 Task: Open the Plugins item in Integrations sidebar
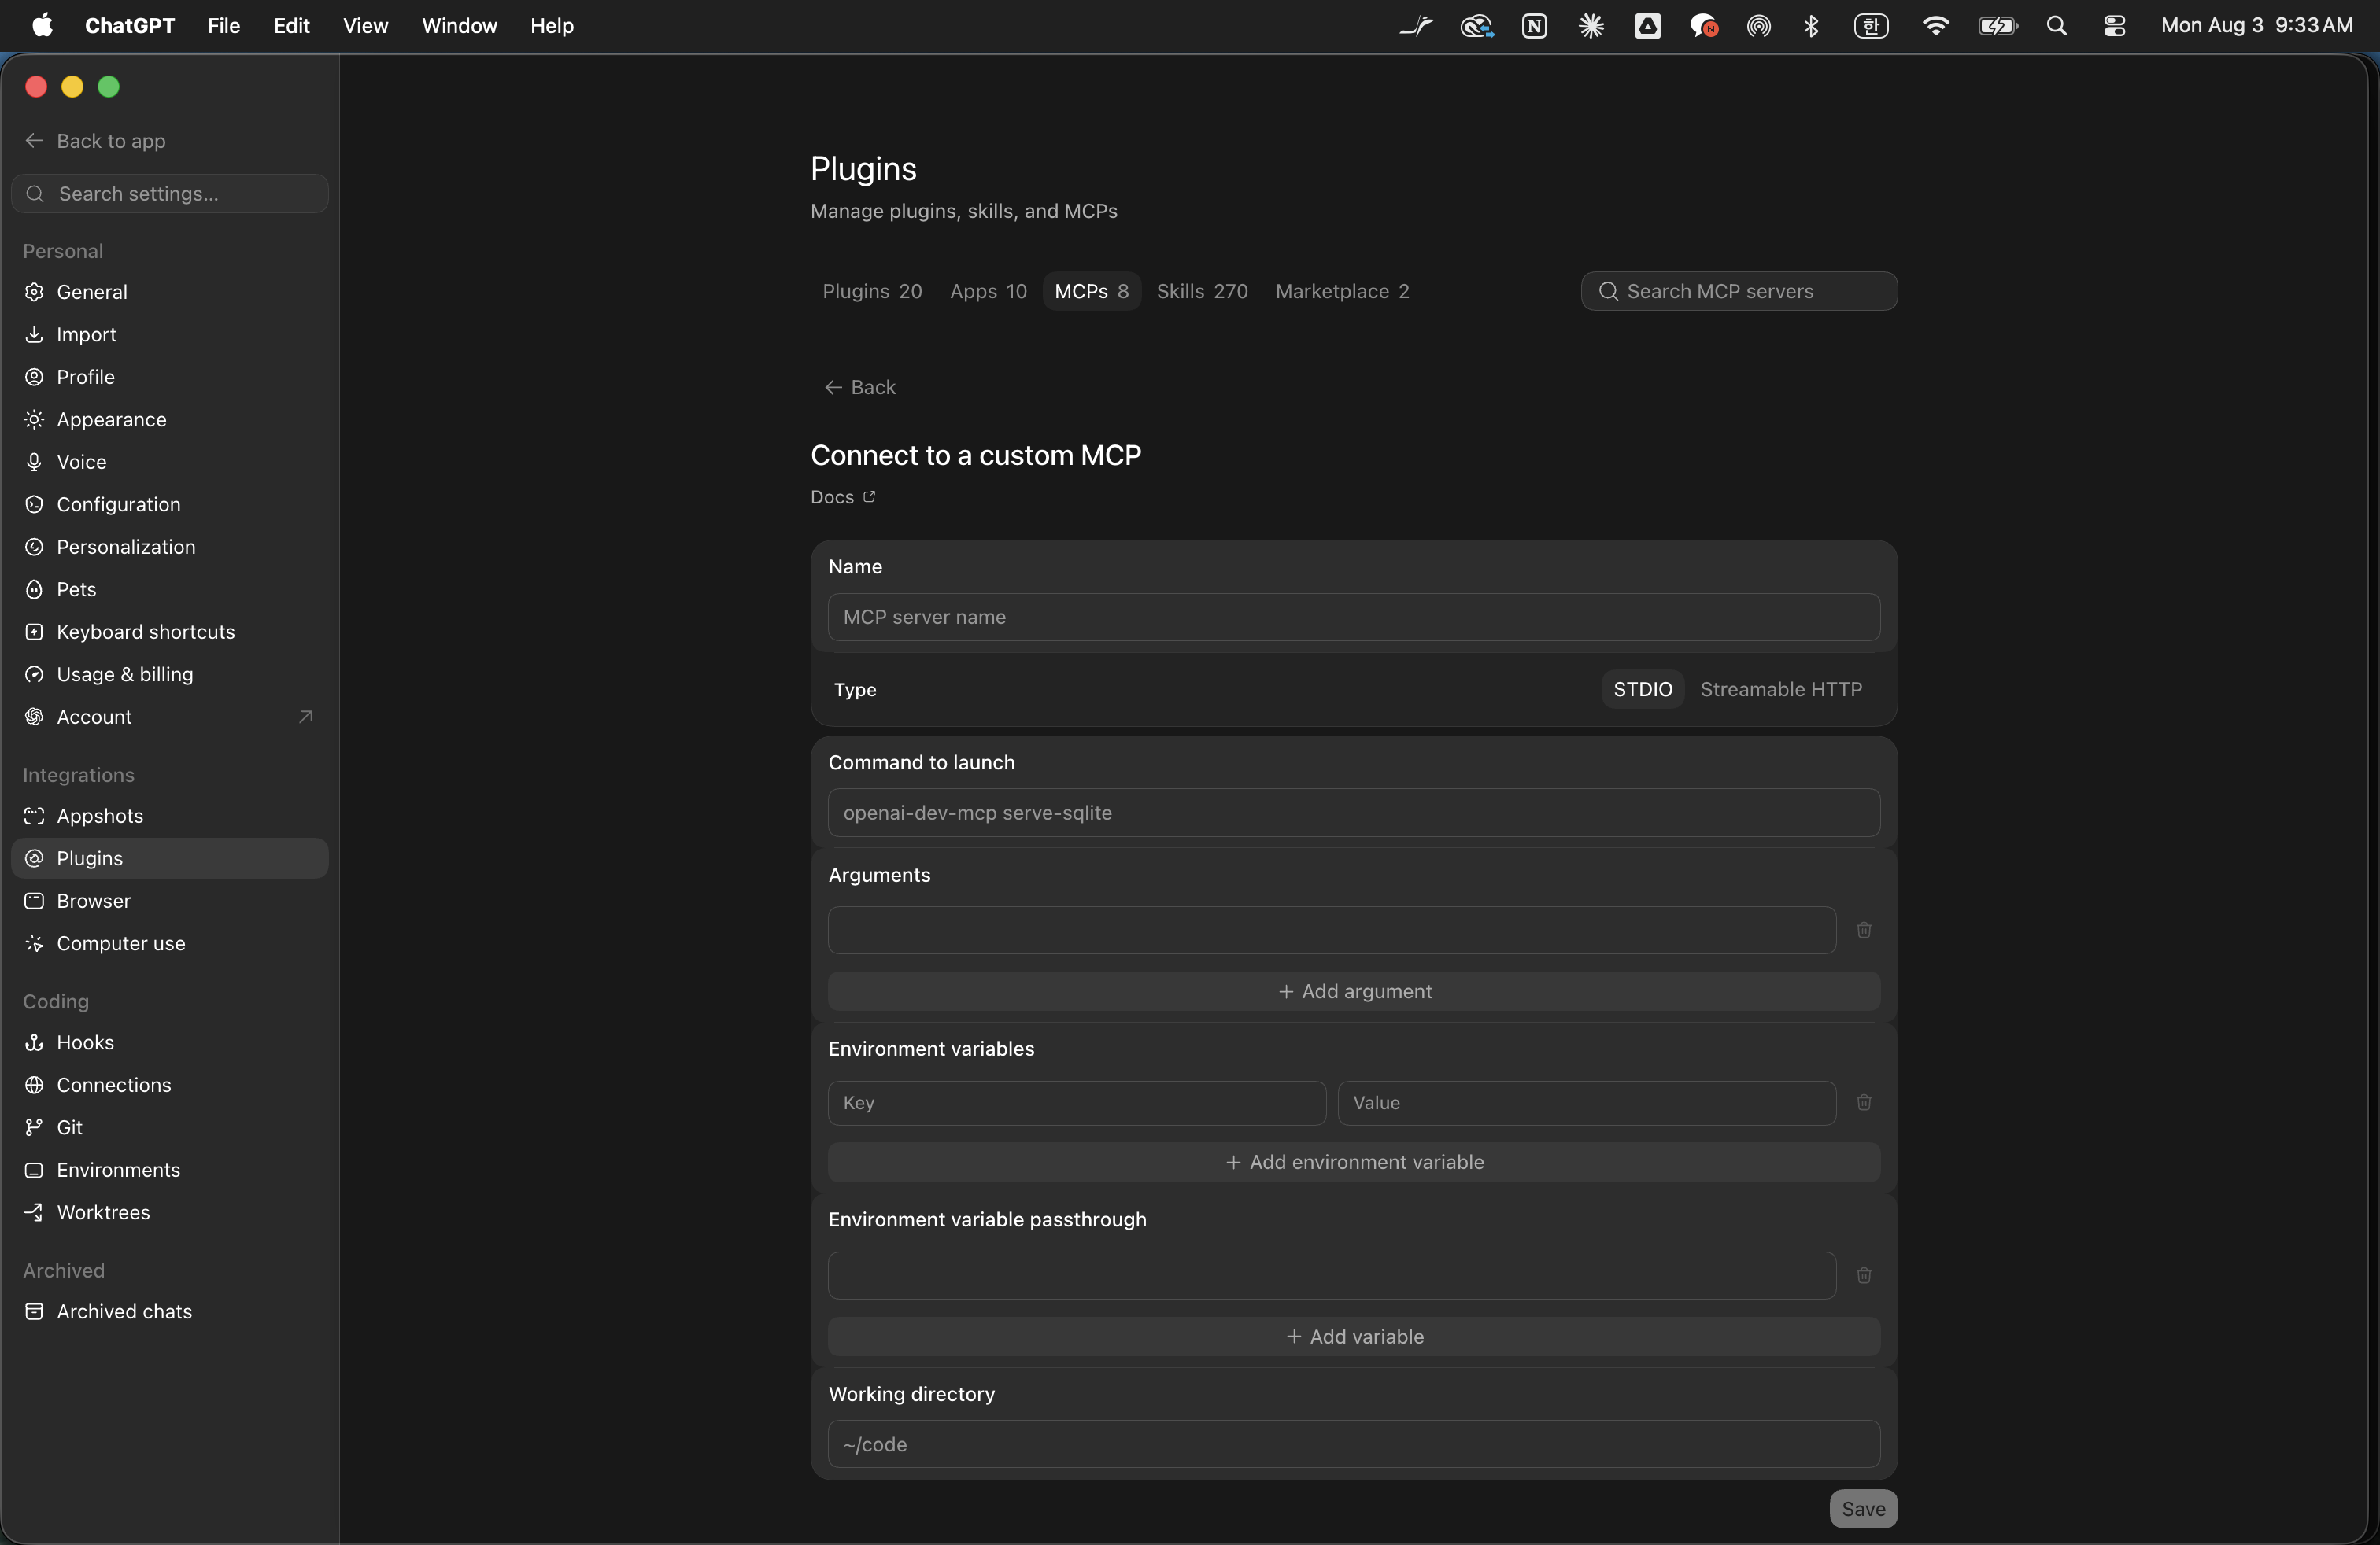170,858
